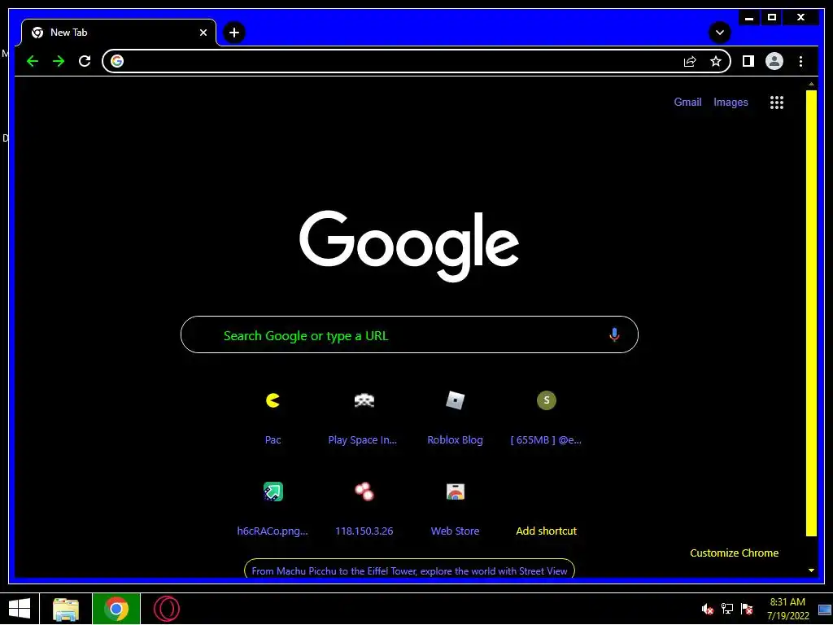
Task: Open Chrome's three-dot menu
Action: 800,61
